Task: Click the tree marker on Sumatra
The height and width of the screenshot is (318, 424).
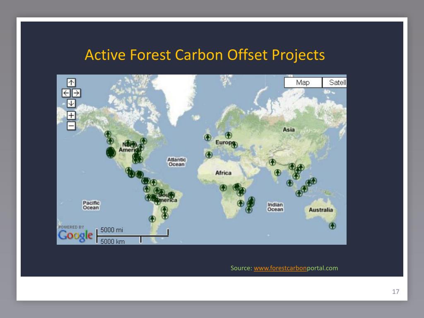Action: (289, 183)
